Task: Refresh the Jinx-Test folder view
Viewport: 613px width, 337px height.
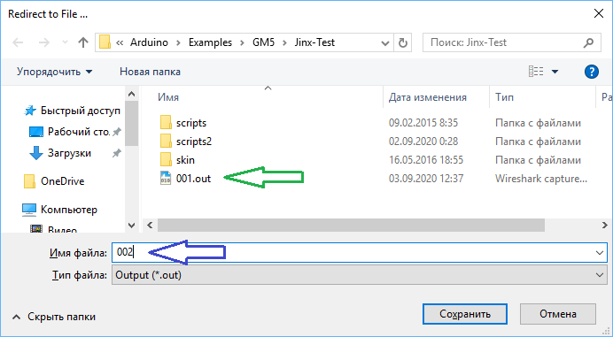Action: pyautogui.click(x=403, y=43)
